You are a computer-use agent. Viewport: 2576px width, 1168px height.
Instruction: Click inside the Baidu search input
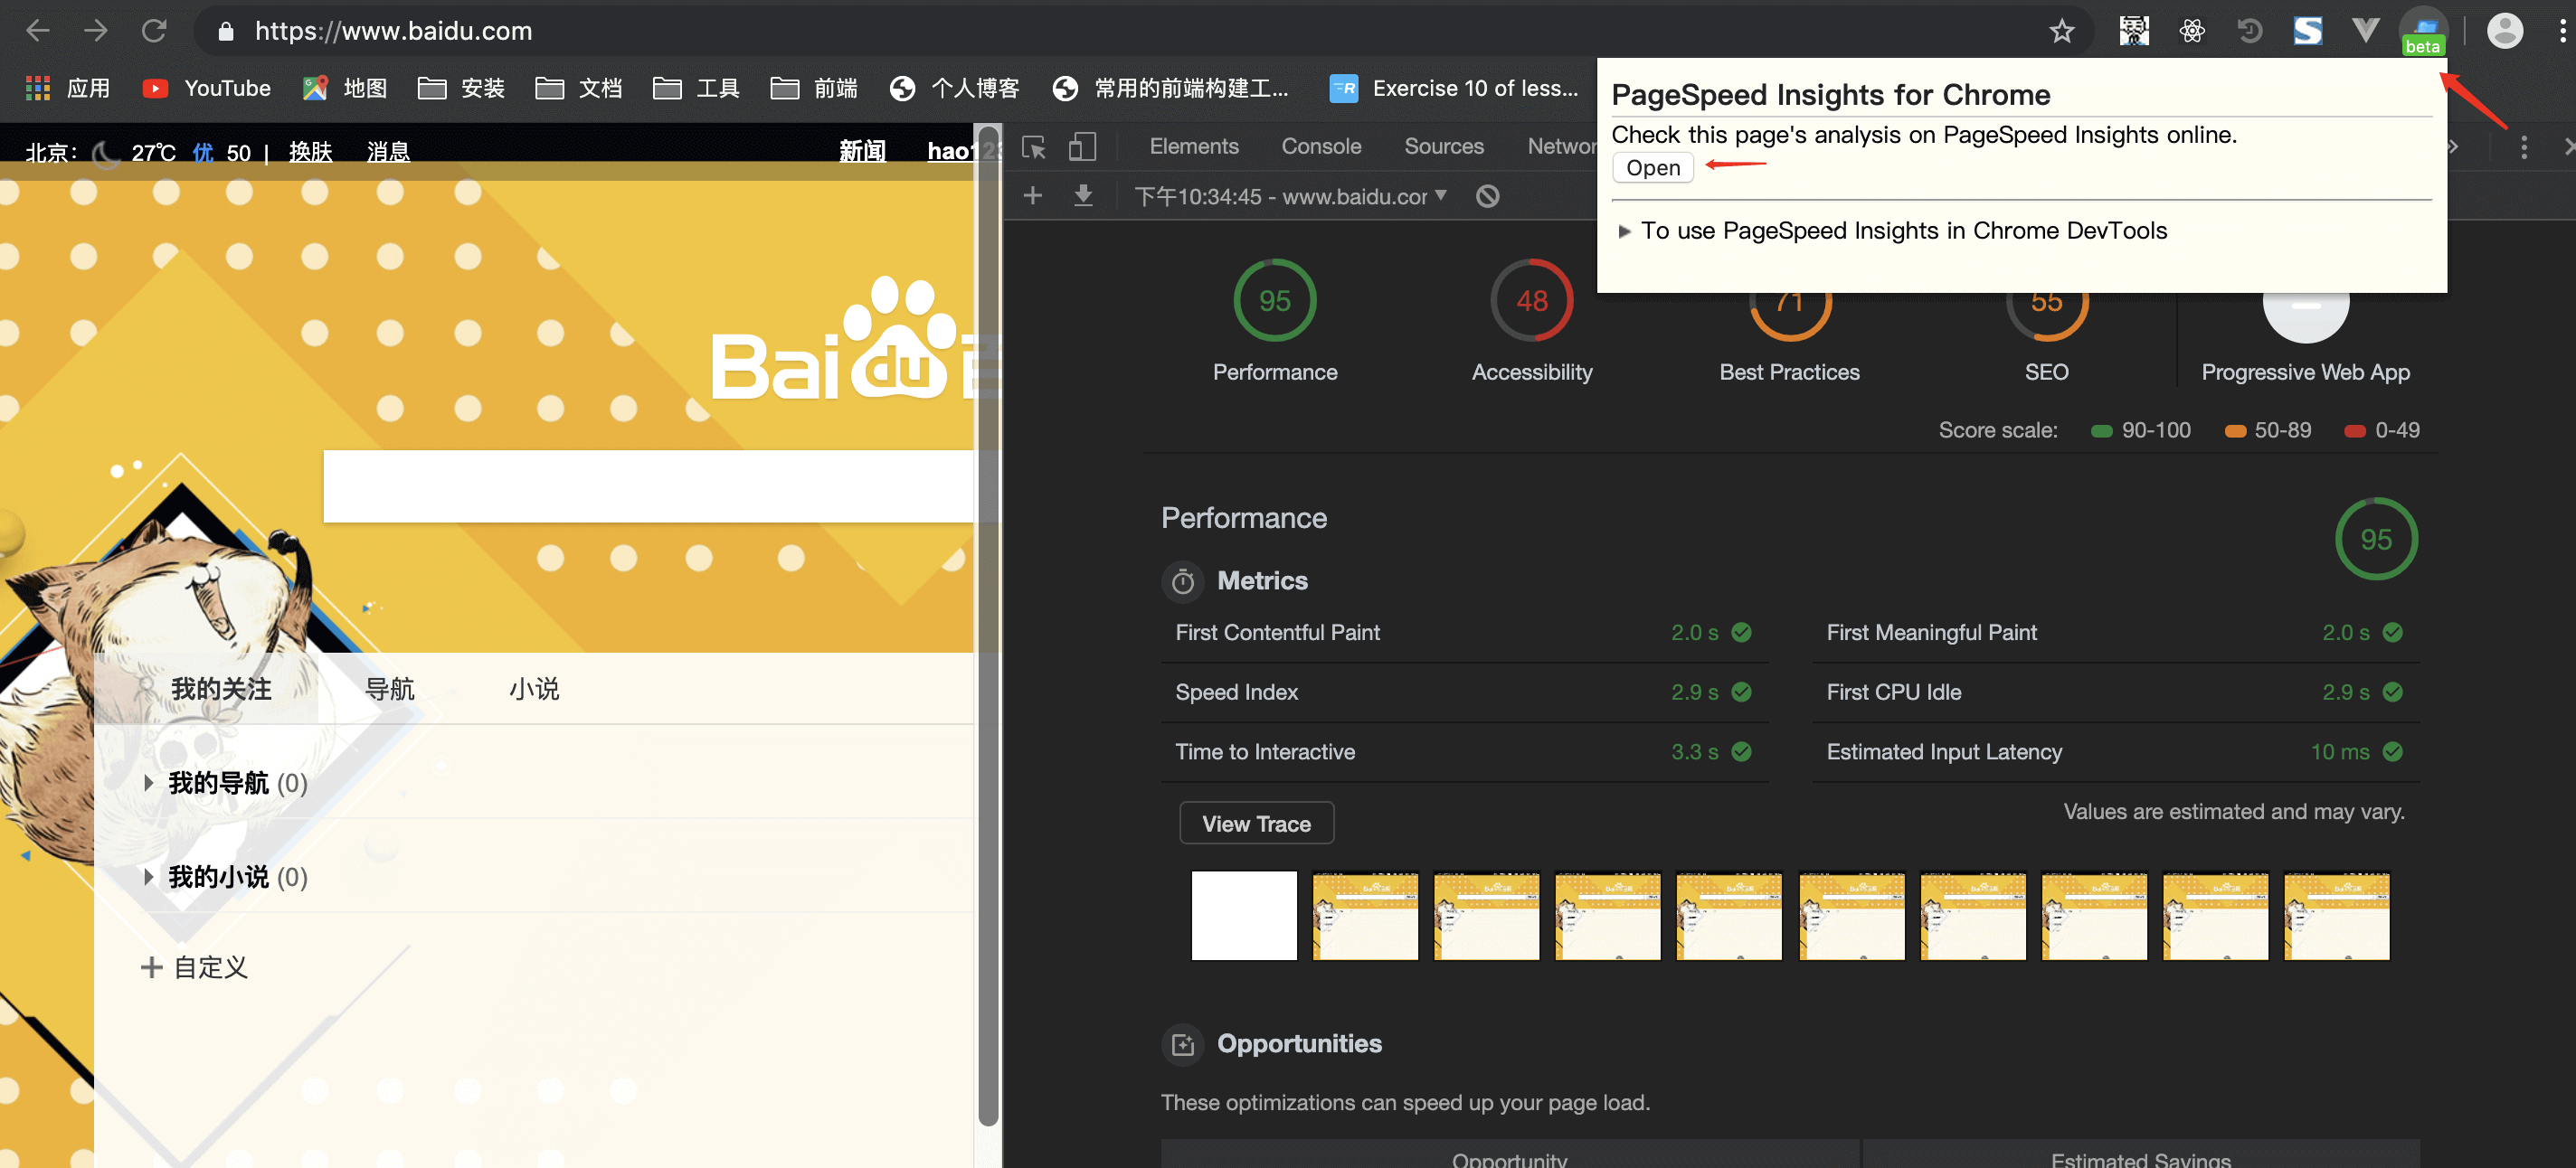click(x=648, y=486)
